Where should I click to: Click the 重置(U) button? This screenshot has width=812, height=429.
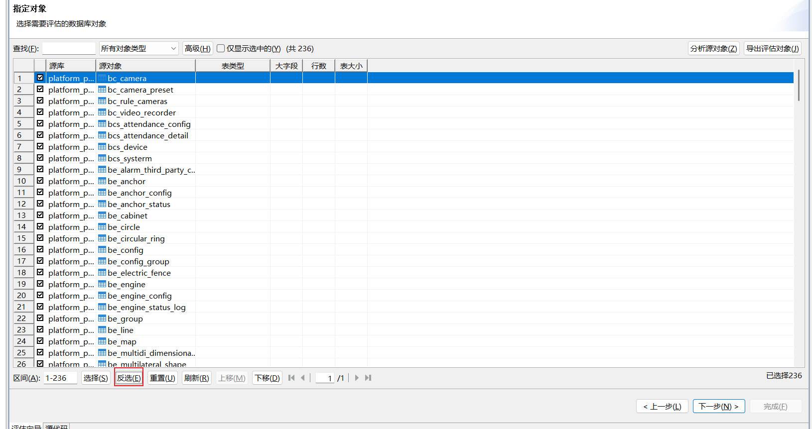tap(162, 378)
